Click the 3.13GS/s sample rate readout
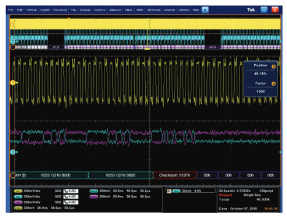Image resolution: width=287 pixels, height=216 pixels. (243, 191)
